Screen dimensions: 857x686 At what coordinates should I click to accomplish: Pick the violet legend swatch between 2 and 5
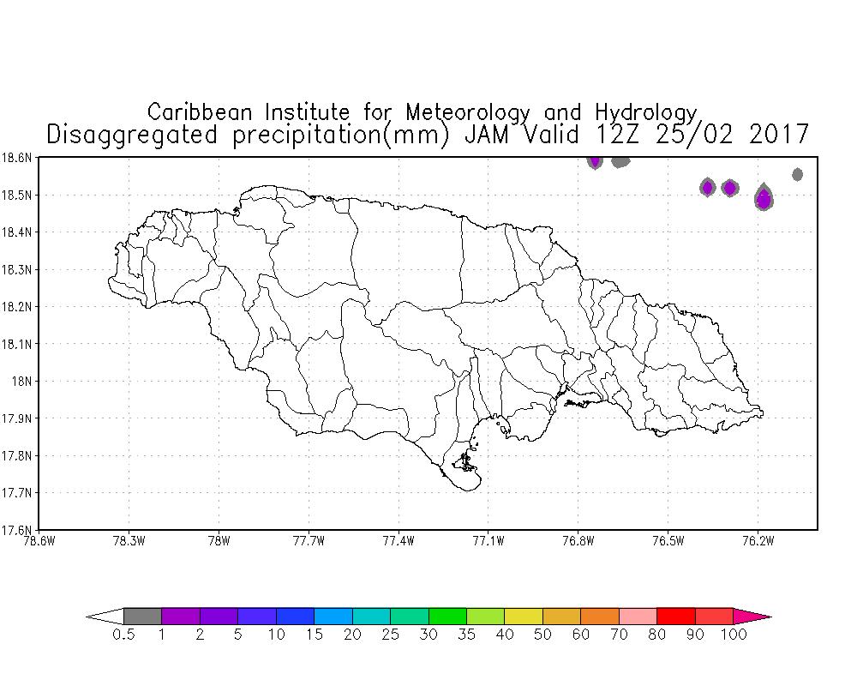(x=219, y=616)
